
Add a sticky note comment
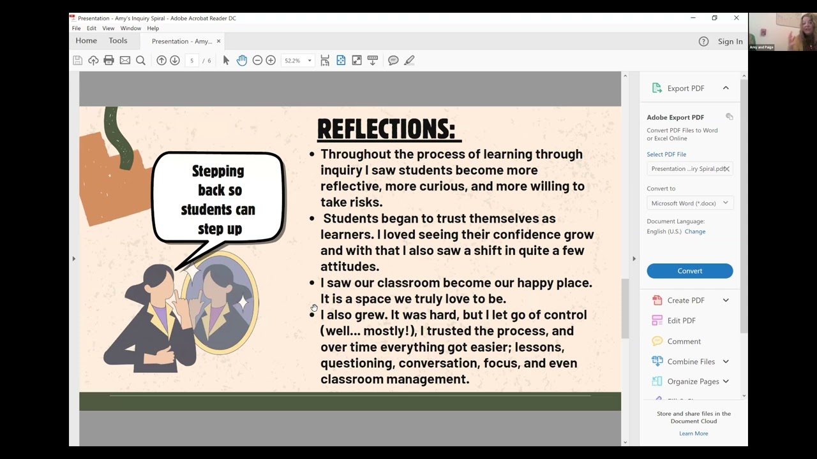tap(393, 61)
